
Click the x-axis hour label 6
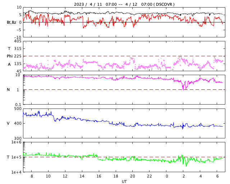pyautogui.click(x=217, y=176)
